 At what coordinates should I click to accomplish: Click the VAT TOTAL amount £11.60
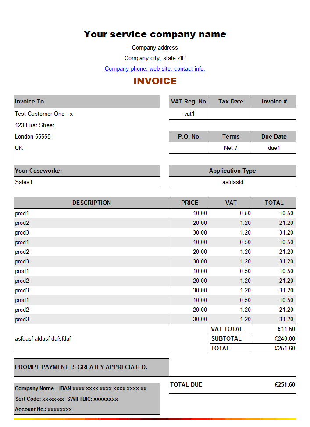click(285, 329)
